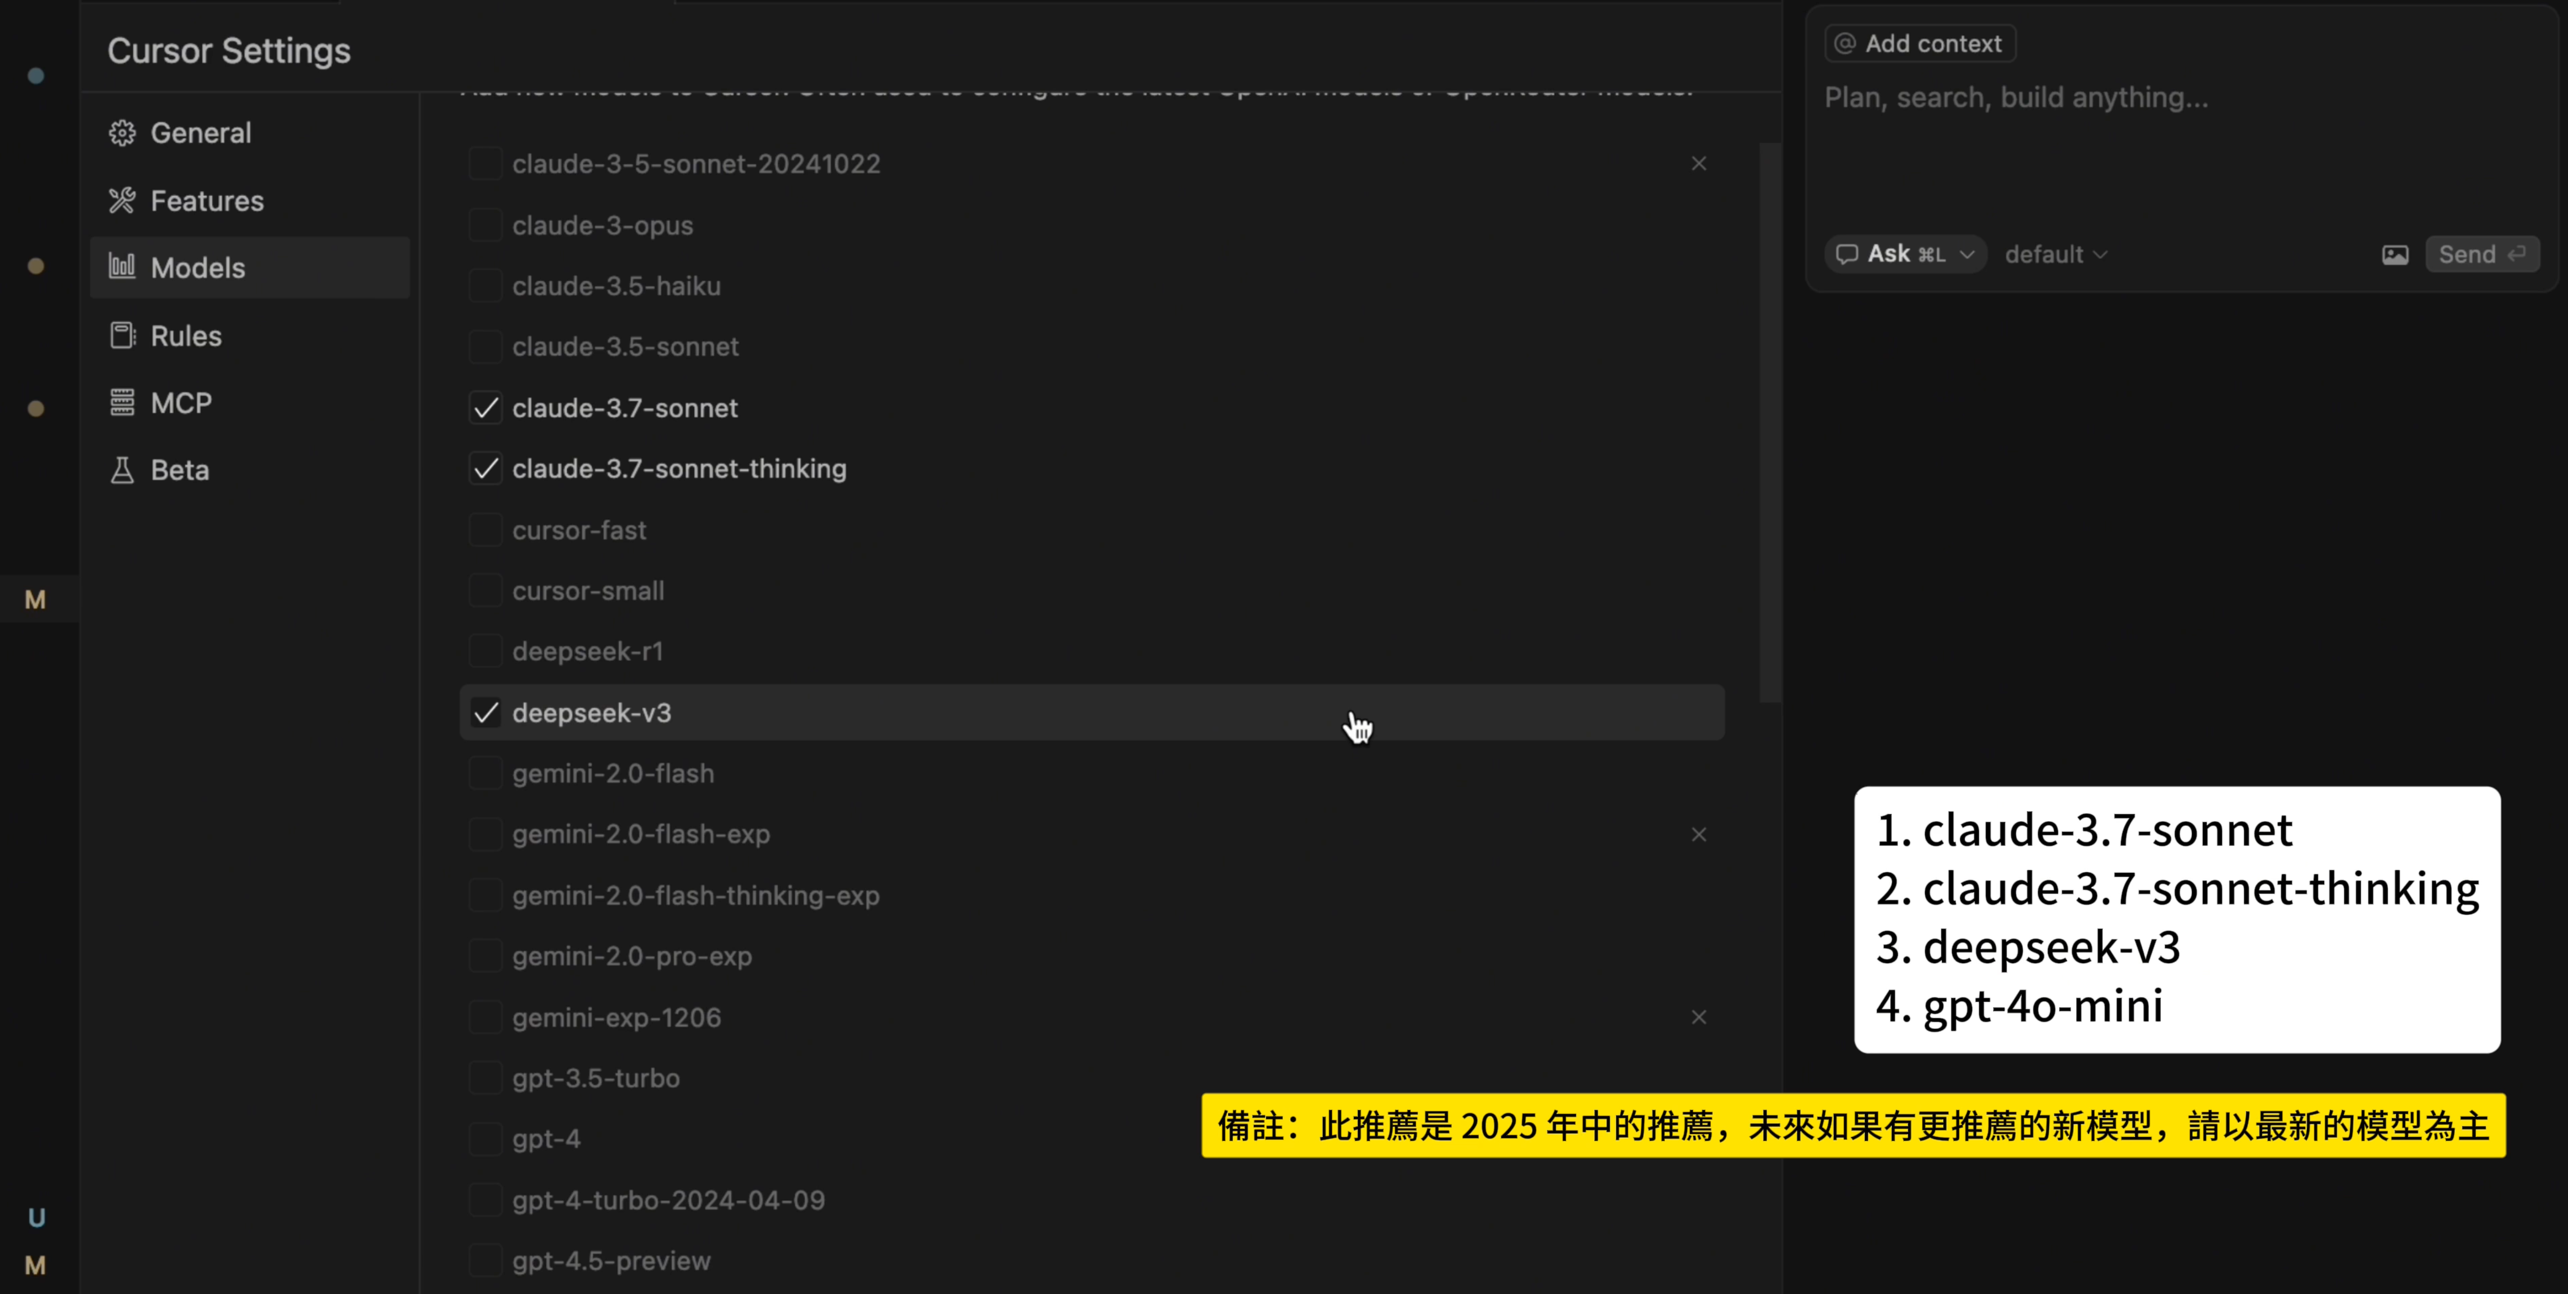
Task: Open General settings via gear icon
Action: coord(122,132)
